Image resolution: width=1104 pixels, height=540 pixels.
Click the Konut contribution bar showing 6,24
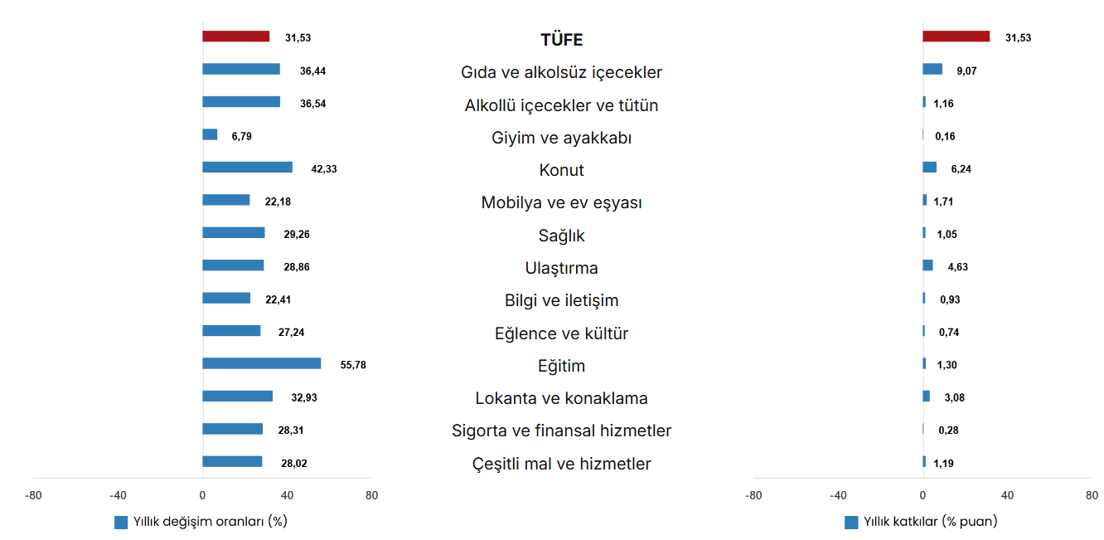pyautogui.click(x=929, y=168)
